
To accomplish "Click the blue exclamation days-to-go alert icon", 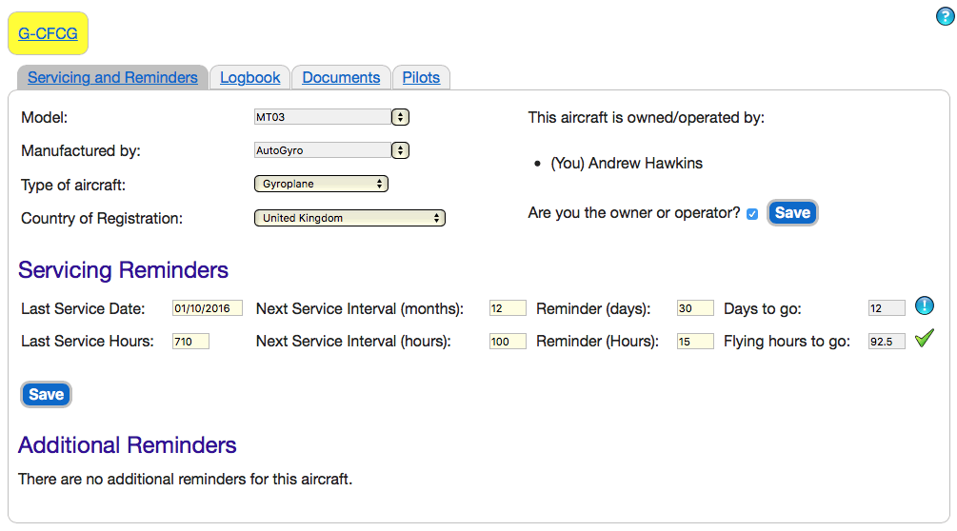I will (924, 306).
